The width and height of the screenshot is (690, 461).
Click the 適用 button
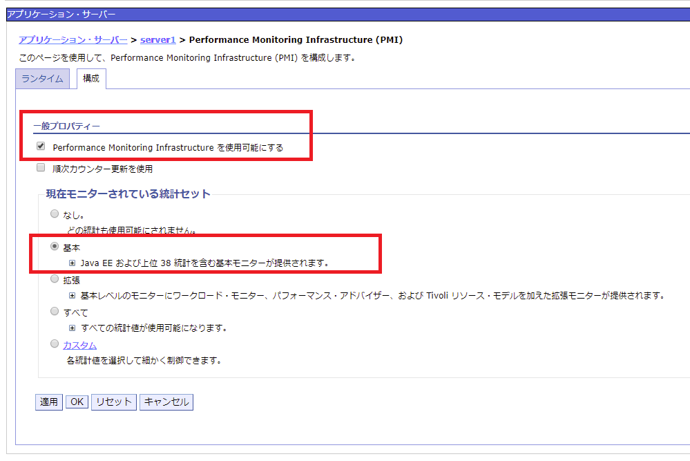click(x=49, y=402)
